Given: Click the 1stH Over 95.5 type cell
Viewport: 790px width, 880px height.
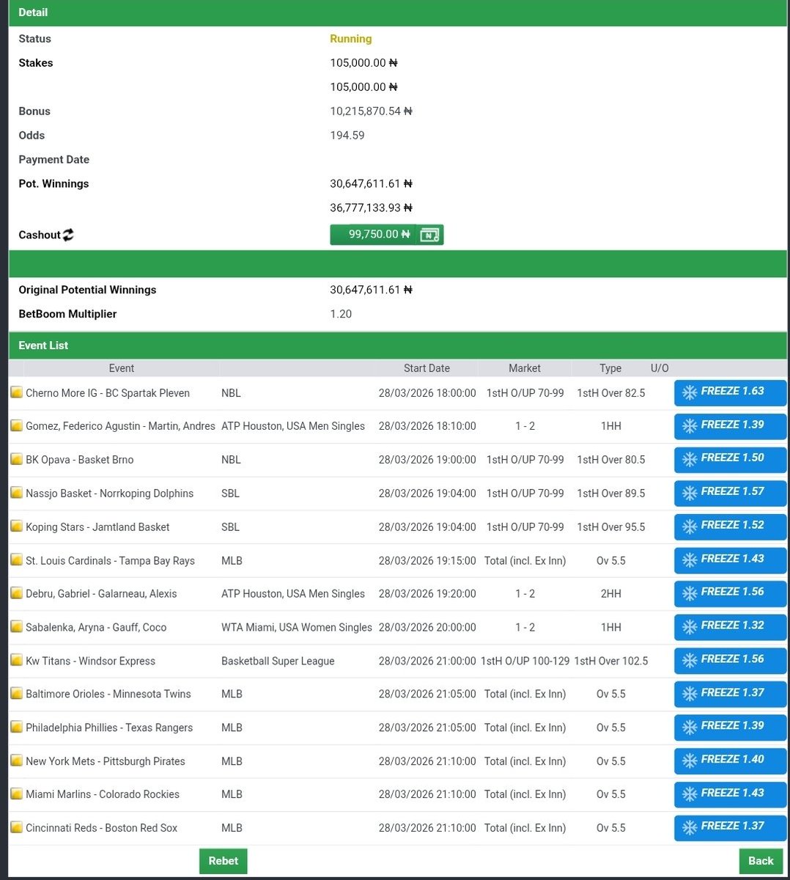Looking at the screenshot, I should click(x=611, y=527).
